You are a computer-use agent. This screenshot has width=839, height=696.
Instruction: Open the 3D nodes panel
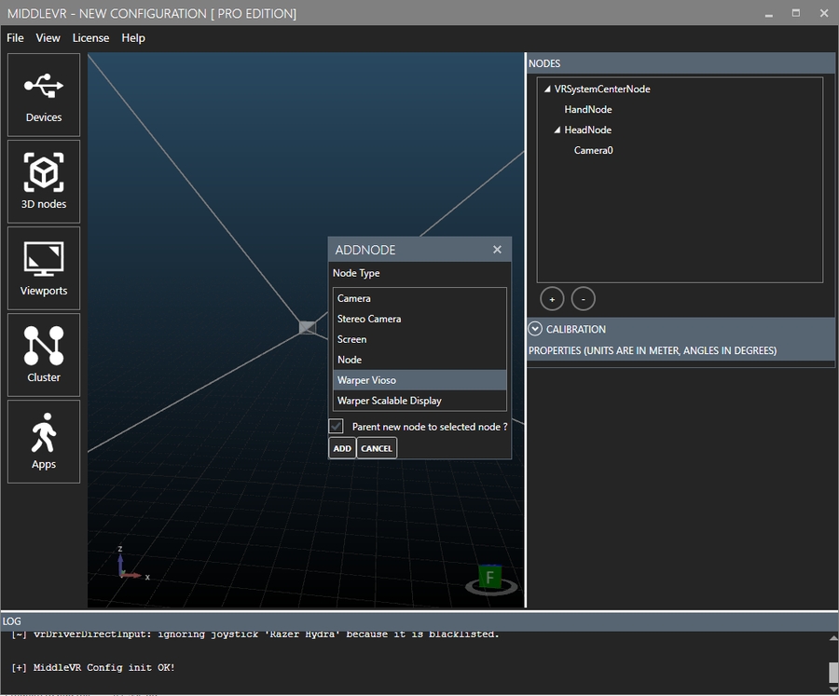pos(44,182)
